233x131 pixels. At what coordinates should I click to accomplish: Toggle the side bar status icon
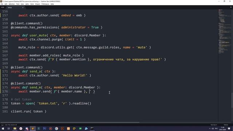(x=3, y=125)
